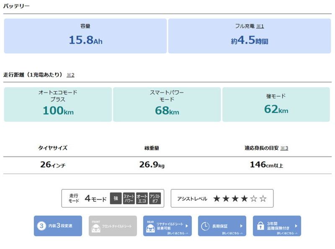Click the オートエコ mode icon
The image size is (335, 249).
[142, 199]
